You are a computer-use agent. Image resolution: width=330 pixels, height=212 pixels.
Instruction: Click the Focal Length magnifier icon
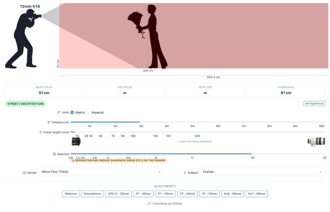pos(41,132)
